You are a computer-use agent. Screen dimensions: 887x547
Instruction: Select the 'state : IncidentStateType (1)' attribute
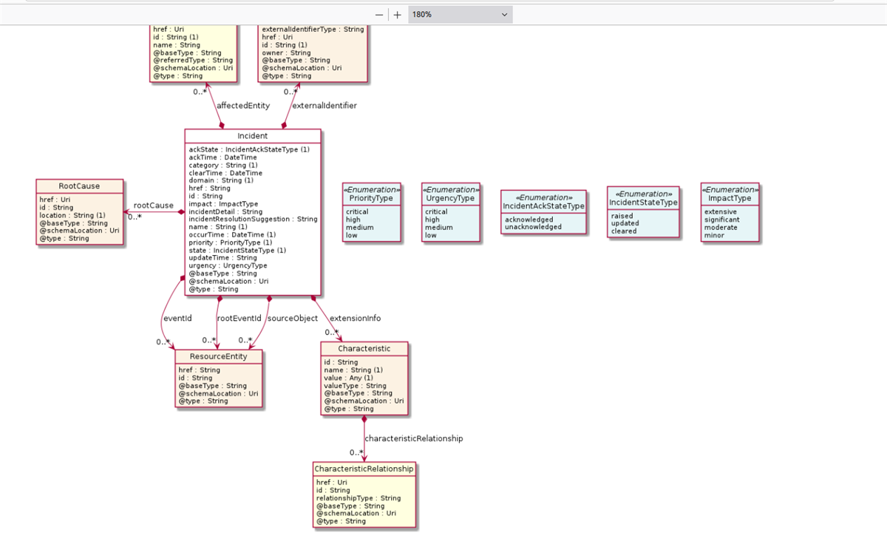(237, 251)
